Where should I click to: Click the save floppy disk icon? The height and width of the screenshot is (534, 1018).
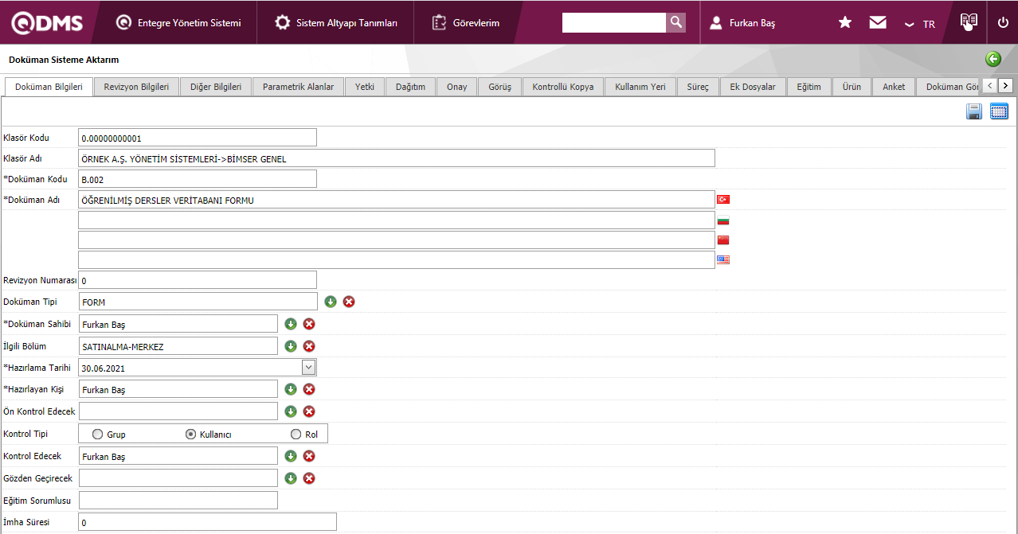(973, 112)
